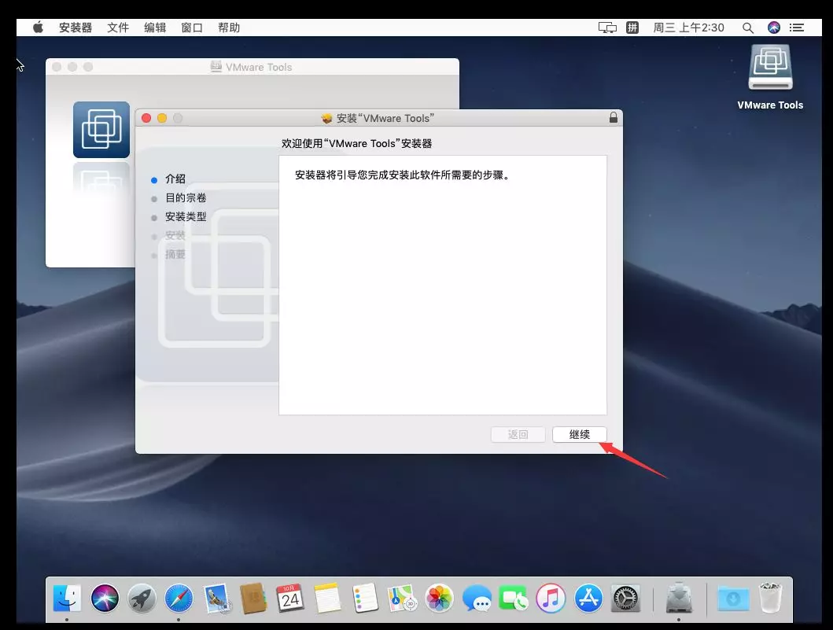
Task: Open the 帮助 menu
Action: pos(229,28)
